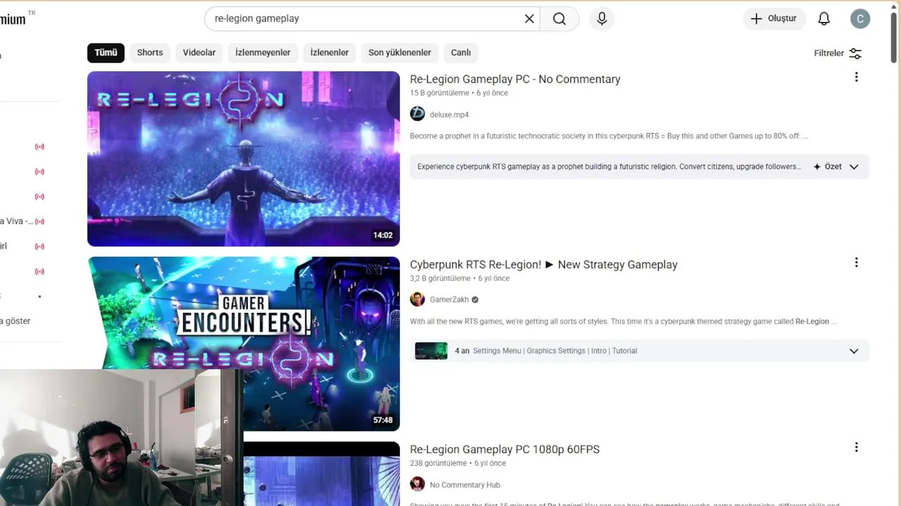Click the magnifier search button
Image resolution: width=901 pixels, height=506 pixels.
560,19
